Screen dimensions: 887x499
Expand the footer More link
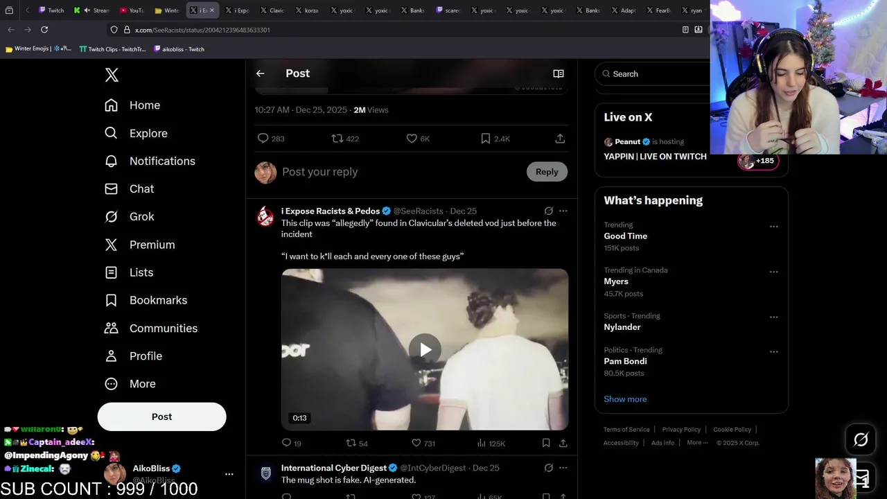[x=697, y=443]
